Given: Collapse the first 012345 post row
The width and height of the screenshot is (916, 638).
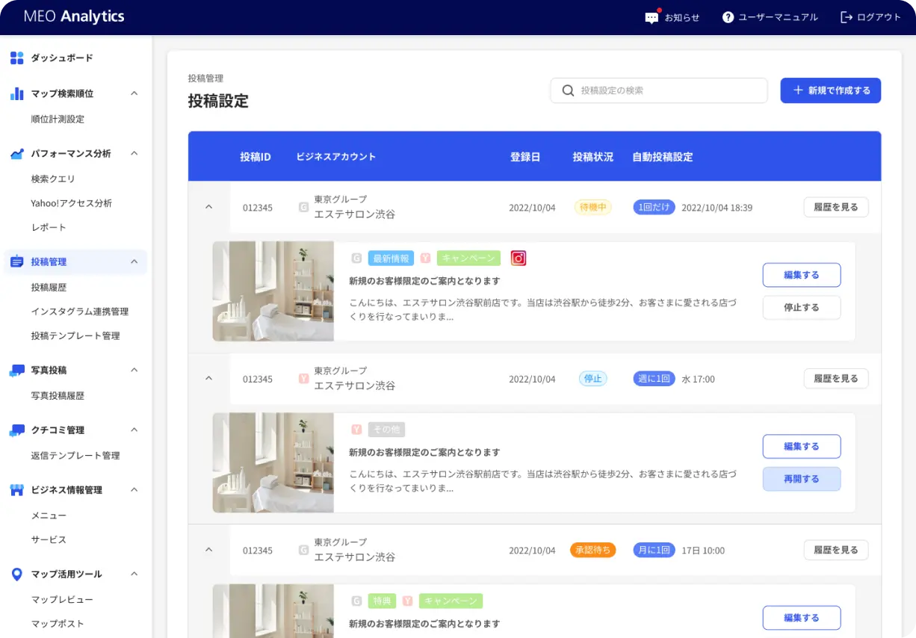Looking at the screenshot, I should (x=209, y=207).
